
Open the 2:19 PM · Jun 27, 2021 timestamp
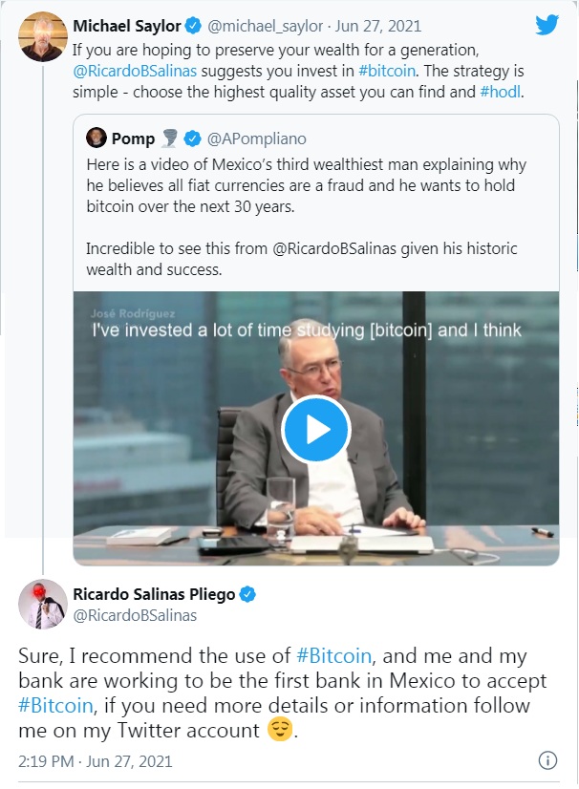[96, 761]
